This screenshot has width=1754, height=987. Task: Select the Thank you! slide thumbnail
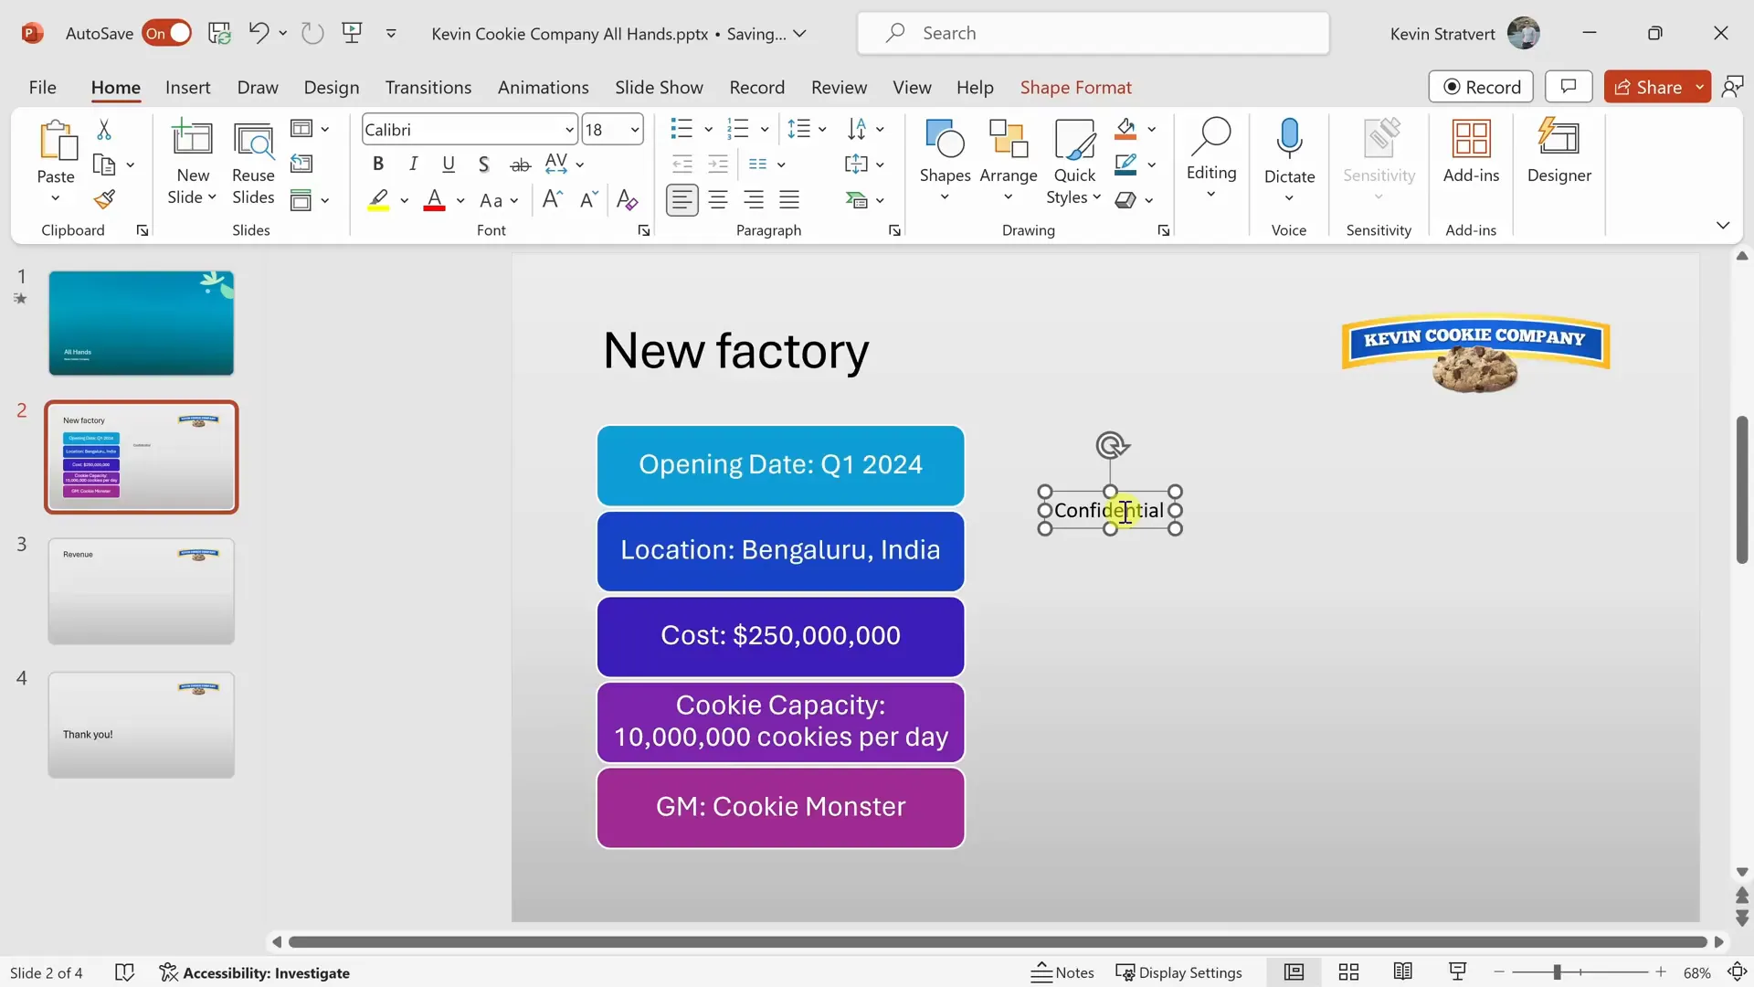[141, 725]
